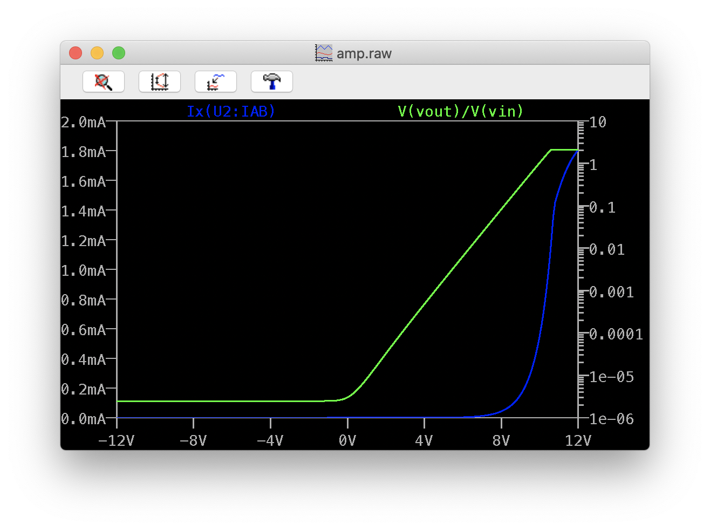The image size is (710, 530).
Task: Click the autorange axes toolbar icon
Action: [x=160, y=81]
